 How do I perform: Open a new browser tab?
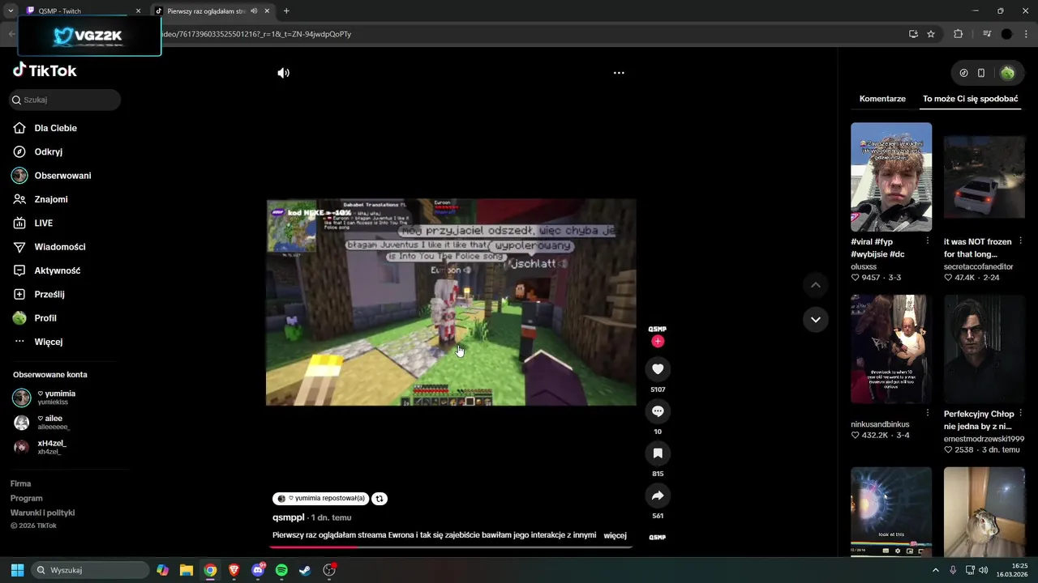(286, 11)
